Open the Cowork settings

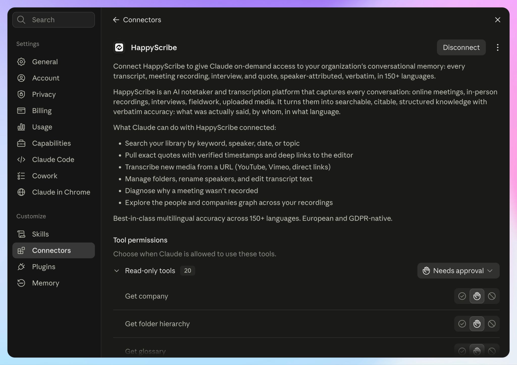tap(54, 176)
